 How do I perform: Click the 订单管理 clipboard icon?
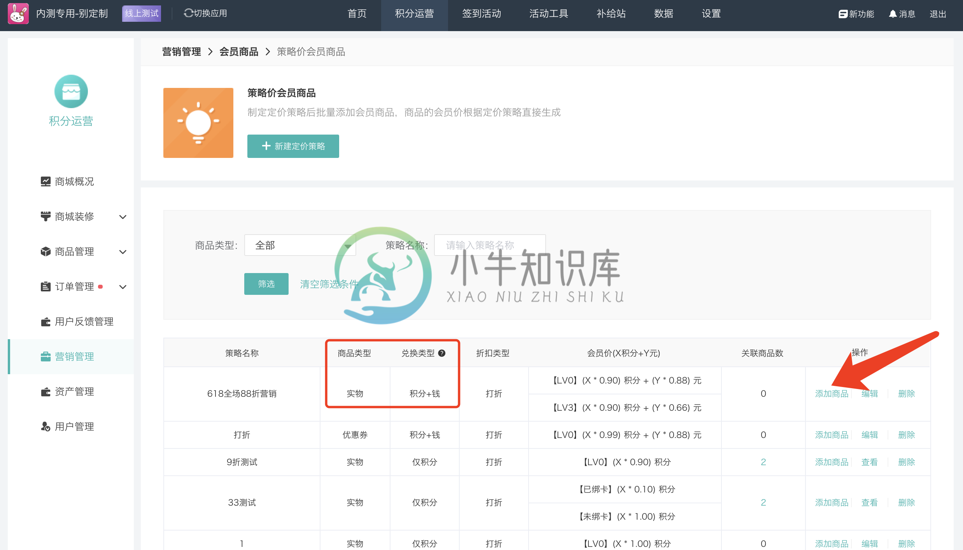46,286
